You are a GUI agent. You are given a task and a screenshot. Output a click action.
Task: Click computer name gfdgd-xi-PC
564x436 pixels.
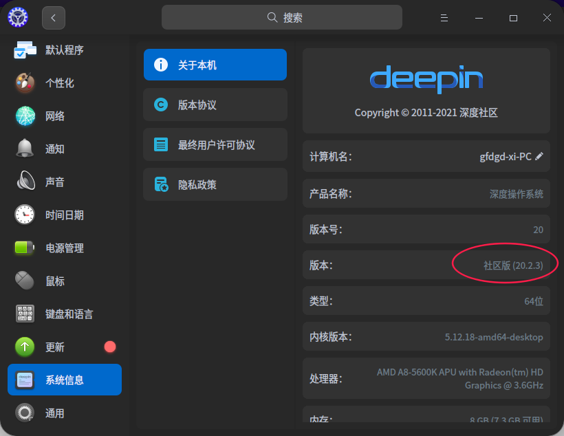pos(506,157)
